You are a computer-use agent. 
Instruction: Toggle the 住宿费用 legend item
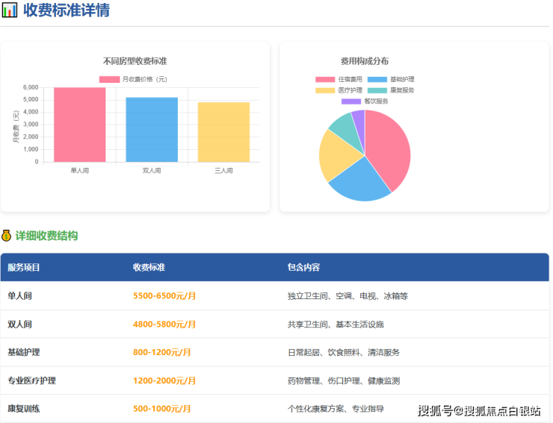pos(339,79)
